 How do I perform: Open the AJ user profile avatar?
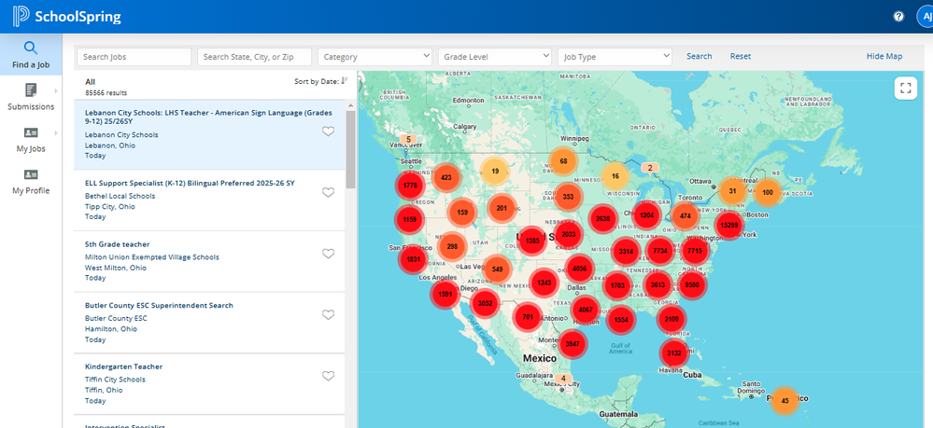coord(923,17)
